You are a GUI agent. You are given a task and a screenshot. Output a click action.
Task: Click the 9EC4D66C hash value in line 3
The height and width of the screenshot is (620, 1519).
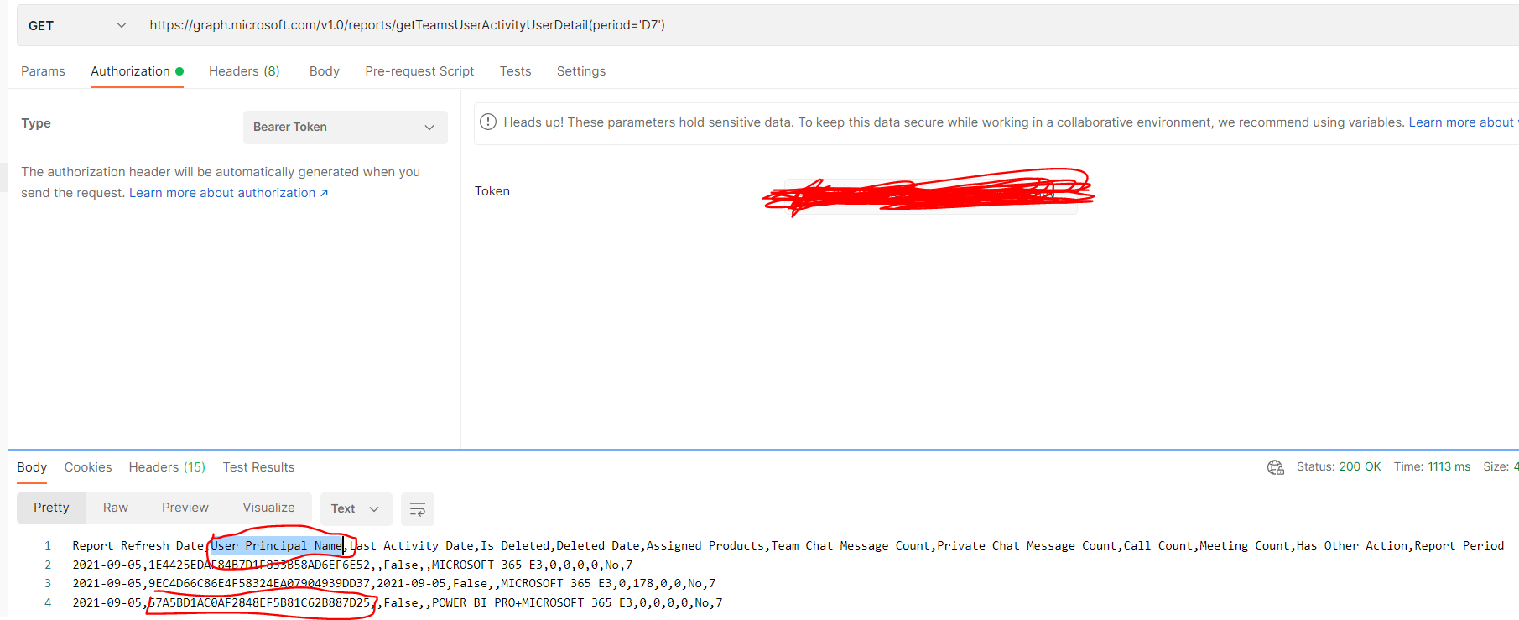point(259,583)
